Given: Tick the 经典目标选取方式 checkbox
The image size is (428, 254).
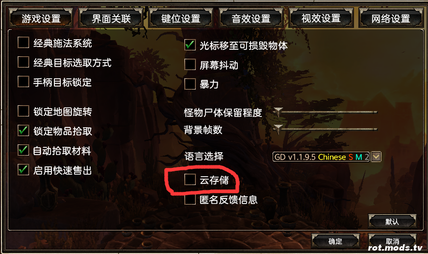Looking at the screenshot, I should 23,62.
